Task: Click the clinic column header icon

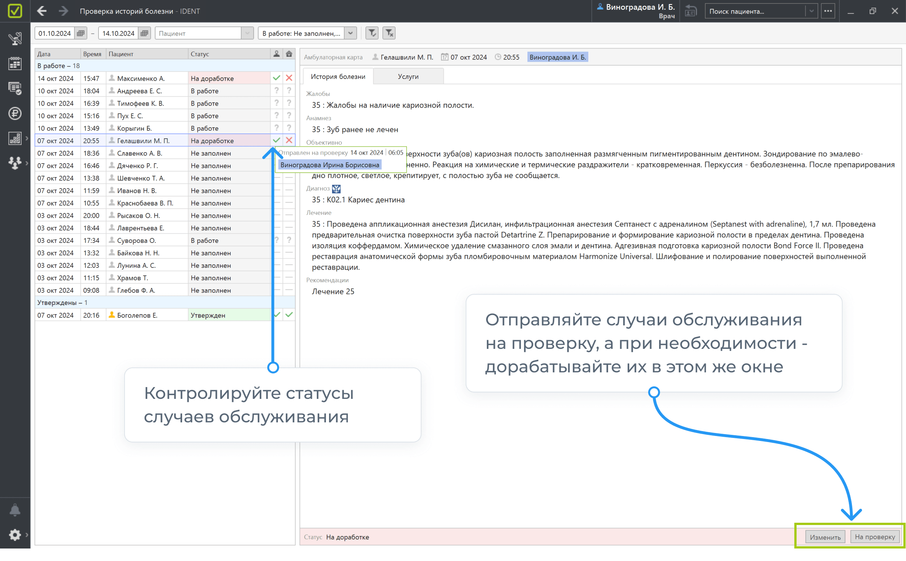Action: point(289,54)
